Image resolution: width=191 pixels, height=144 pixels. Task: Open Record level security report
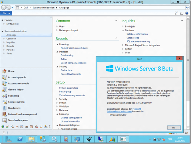71,74
